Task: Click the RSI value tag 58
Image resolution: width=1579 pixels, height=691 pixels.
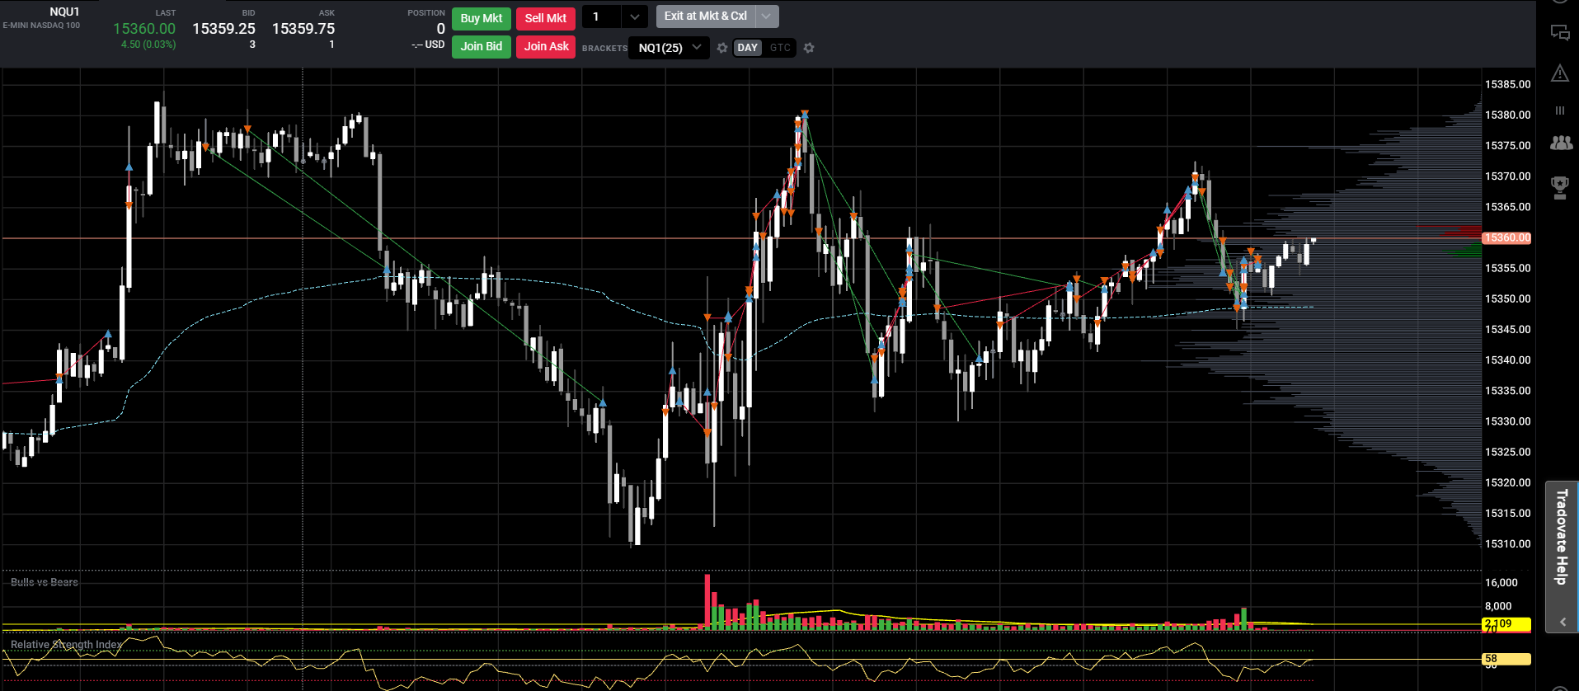Action: tap(1506, 659)
